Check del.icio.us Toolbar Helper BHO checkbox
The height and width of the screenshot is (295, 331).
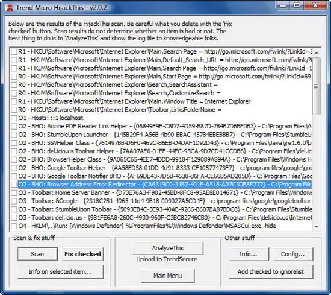tap(14, 151)
